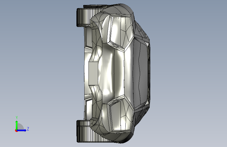Click the "Z" axis label
227x147 pixels.
click(28, 129)
